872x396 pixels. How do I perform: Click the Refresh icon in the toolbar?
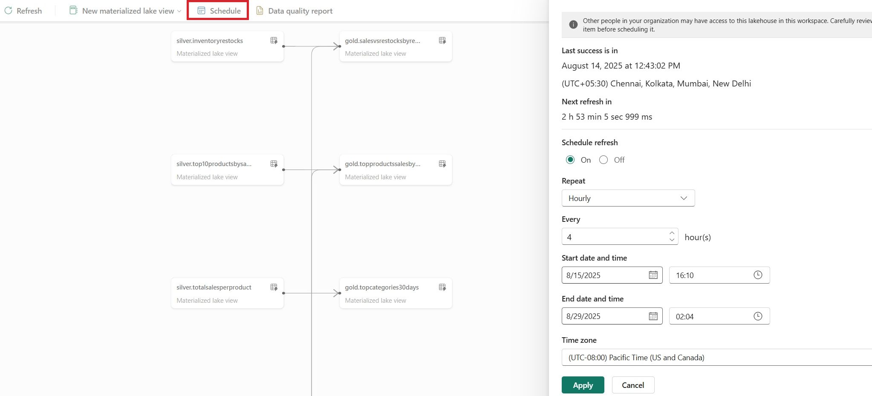point(8,11)
